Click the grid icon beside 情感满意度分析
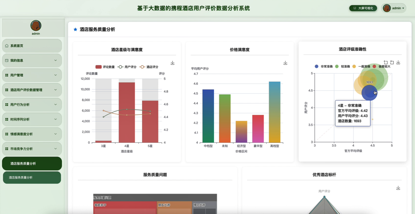415x214 pixels. coord(7,134)
